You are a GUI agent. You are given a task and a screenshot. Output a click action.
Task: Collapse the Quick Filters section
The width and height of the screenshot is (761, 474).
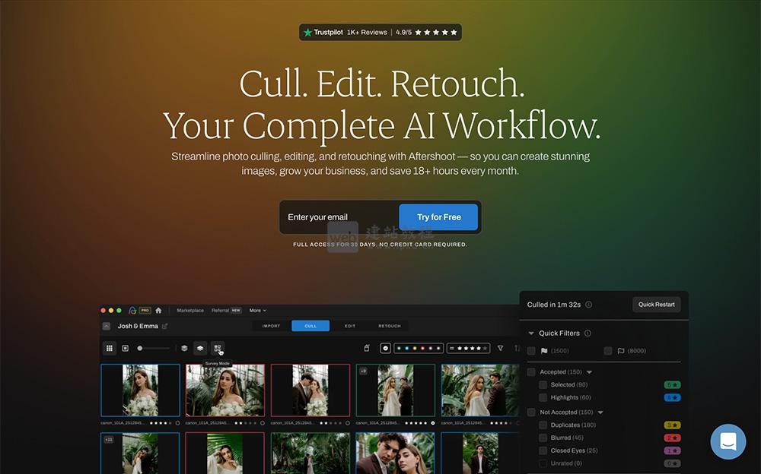[531, 333]
